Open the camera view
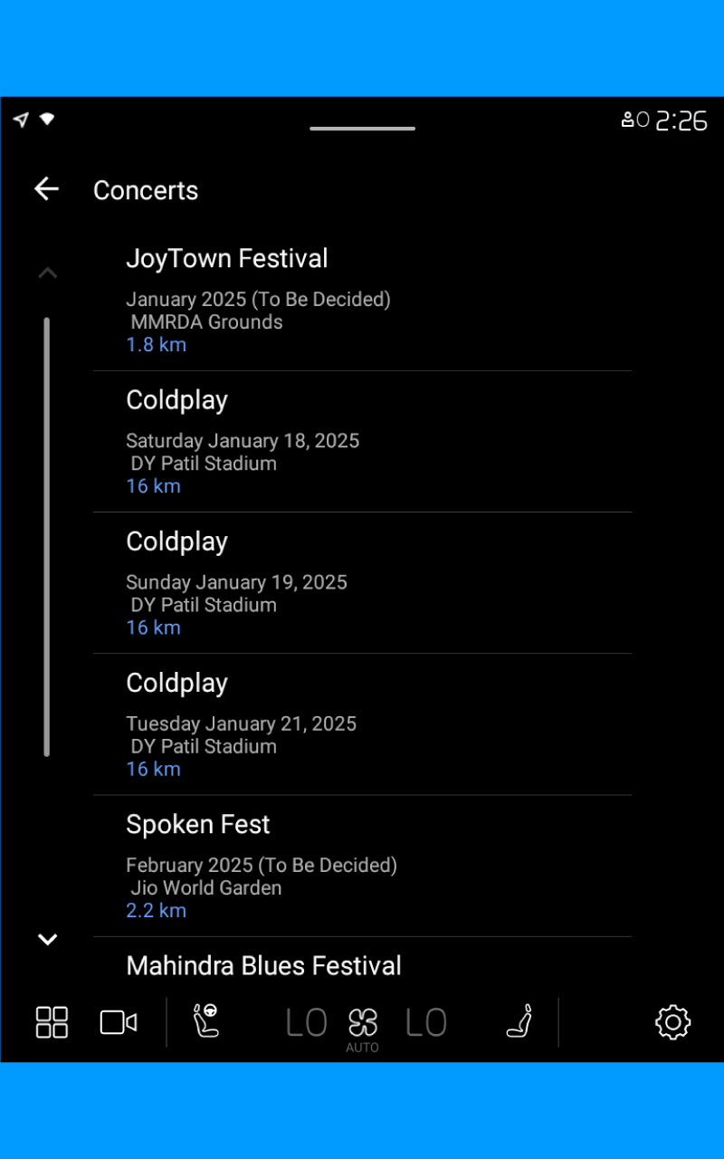This screenshot has height=1159, width=724. [x=118, y=1022]
